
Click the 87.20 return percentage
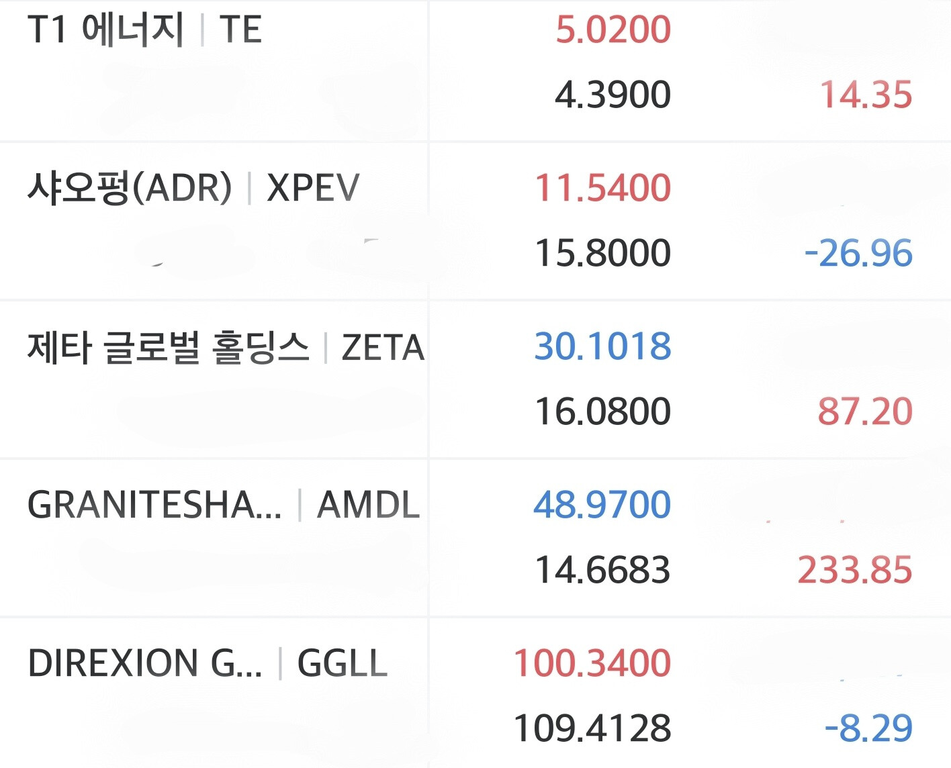pyautogui.click(x=865, y=412)
